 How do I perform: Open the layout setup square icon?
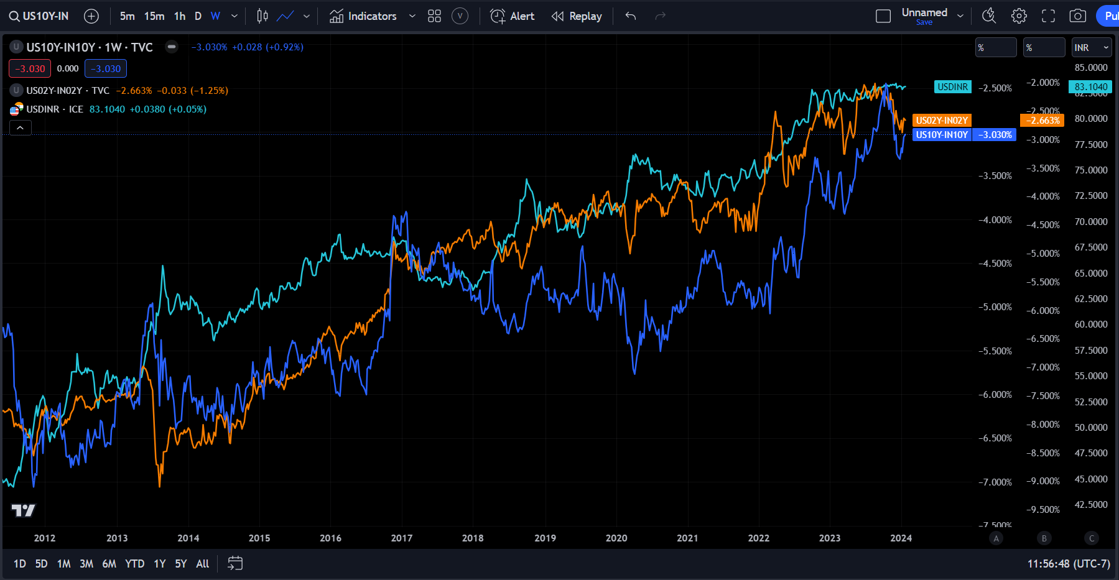pos(883,16)
